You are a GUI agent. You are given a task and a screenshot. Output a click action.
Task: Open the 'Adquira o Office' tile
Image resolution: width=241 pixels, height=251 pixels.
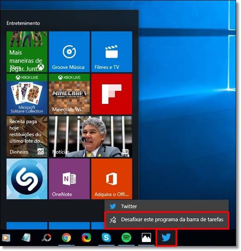(x=112, y=179)
